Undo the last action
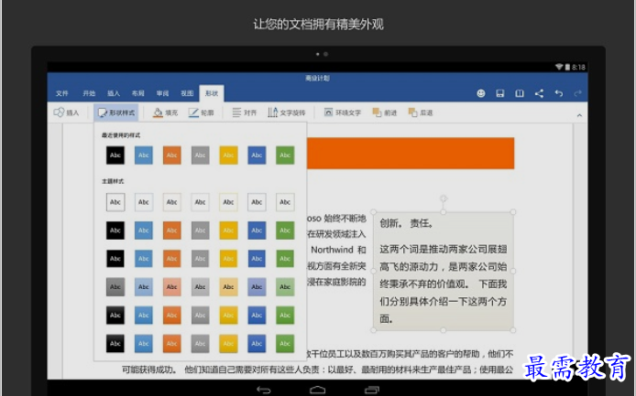Screen dimensions: 636x396 (x=558, y=93)
